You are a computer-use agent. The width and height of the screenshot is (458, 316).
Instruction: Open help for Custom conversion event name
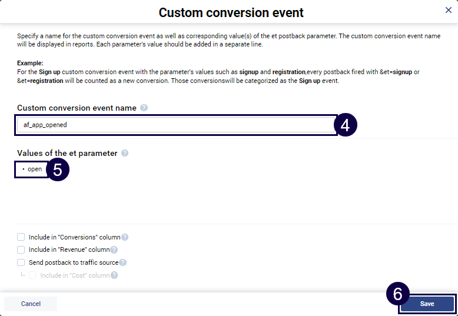(144, 108)
